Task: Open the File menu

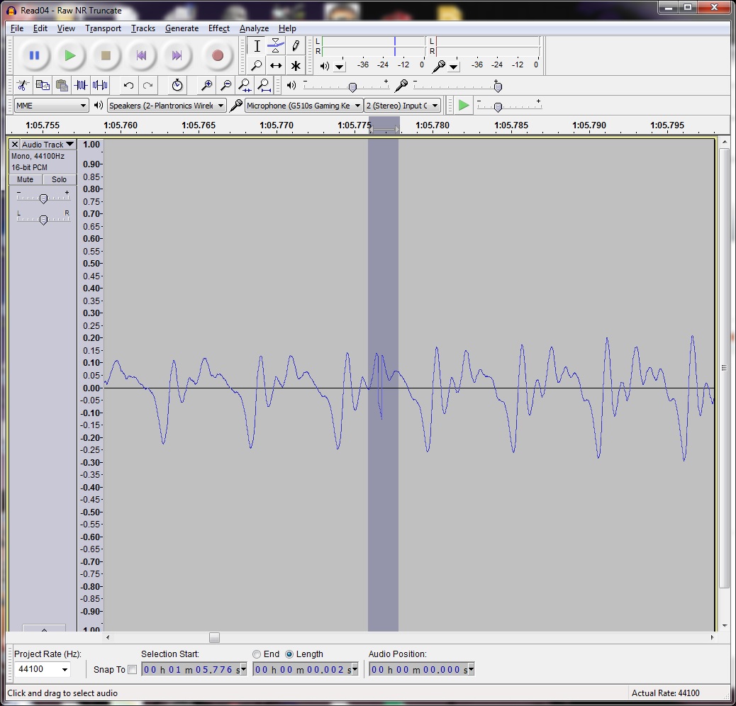Action: [17, 28]
